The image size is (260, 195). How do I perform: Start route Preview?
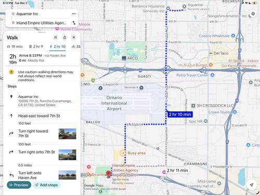pyautogui.click(x=19, y=185)
